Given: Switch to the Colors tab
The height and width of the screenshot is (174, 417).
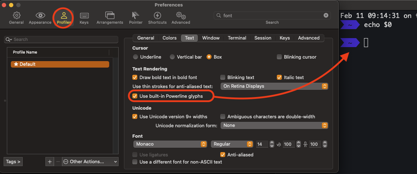Looking at the screenshot, I should tap(169, 38).
